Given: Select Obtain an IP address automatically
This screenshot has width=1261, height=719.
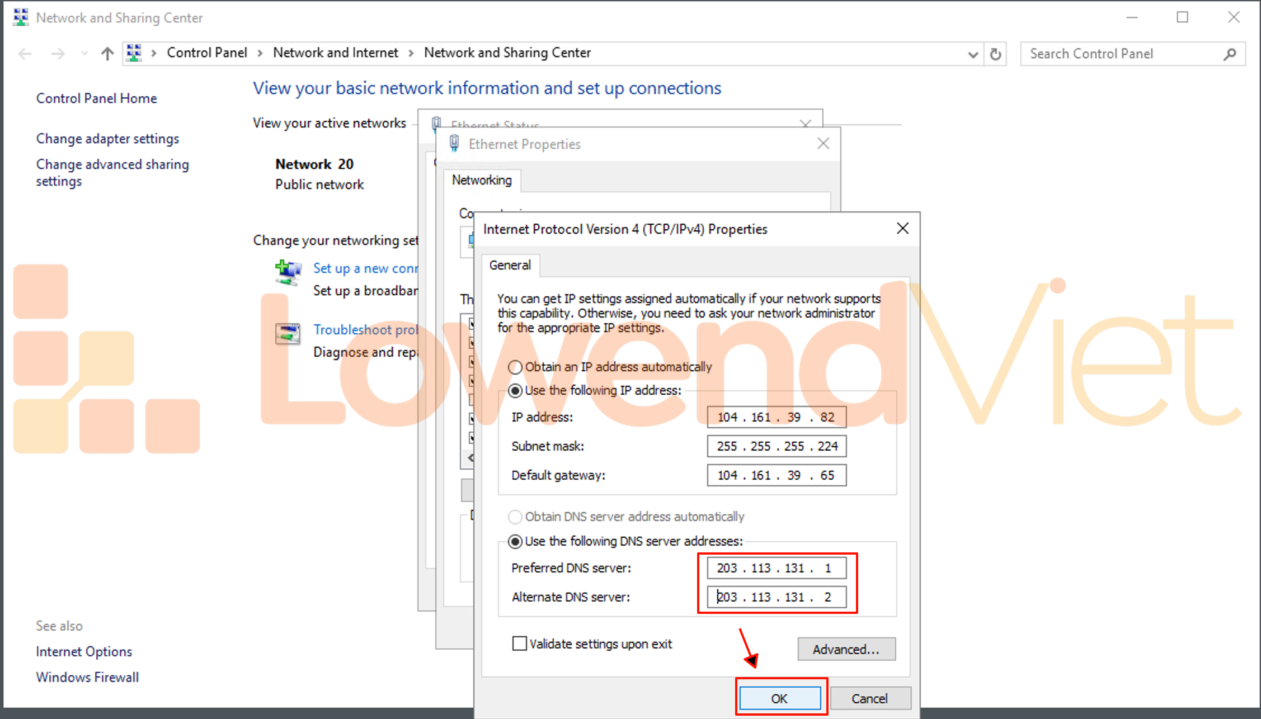Looking at the screenshot, I should [x=515, y=367].
